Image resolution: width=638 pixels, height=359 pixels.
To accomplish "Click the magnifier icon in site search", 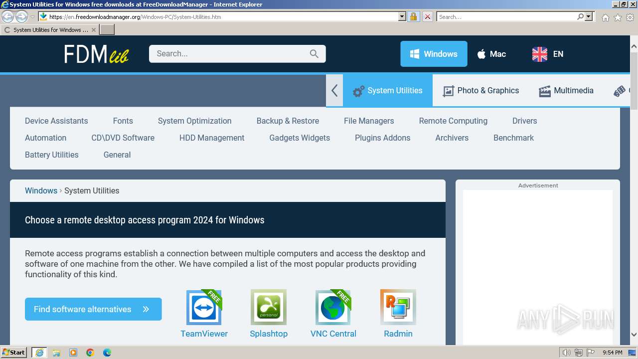I will (314, 54).
